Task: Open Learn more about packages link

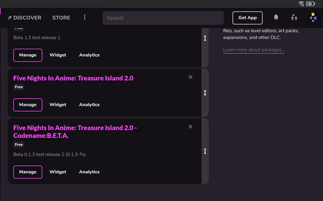Action: pos(254,50)
